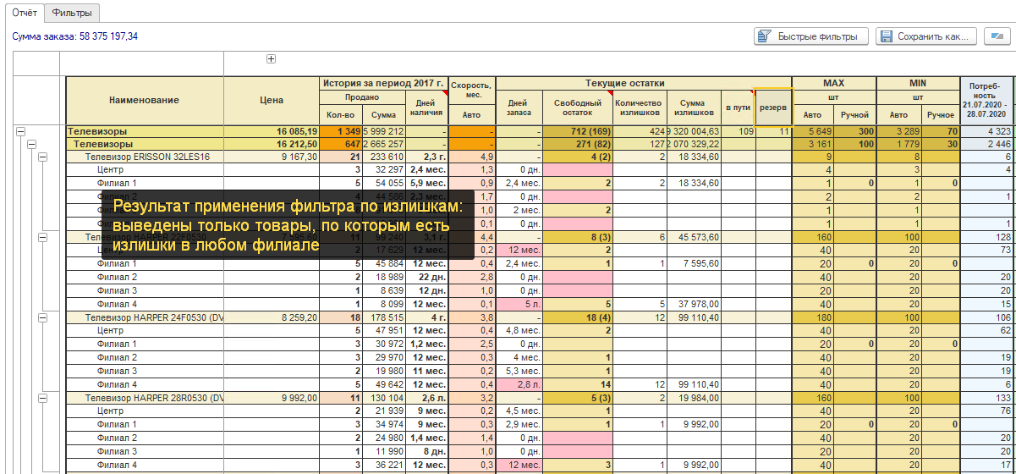
Task: Select manual MAX cell 300
Action: [855, 132]
